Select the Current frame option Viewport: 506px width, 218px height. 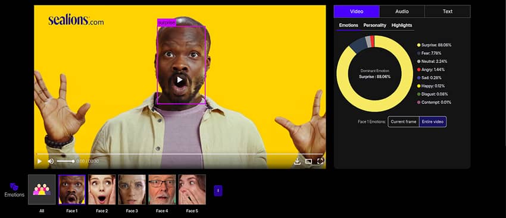point(404,122)
